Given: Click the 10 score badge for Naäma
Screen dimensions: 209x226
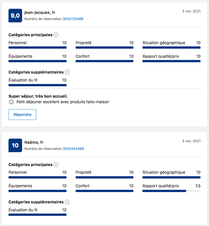Looking at the screenshot, I should click(x=15, y=145).
